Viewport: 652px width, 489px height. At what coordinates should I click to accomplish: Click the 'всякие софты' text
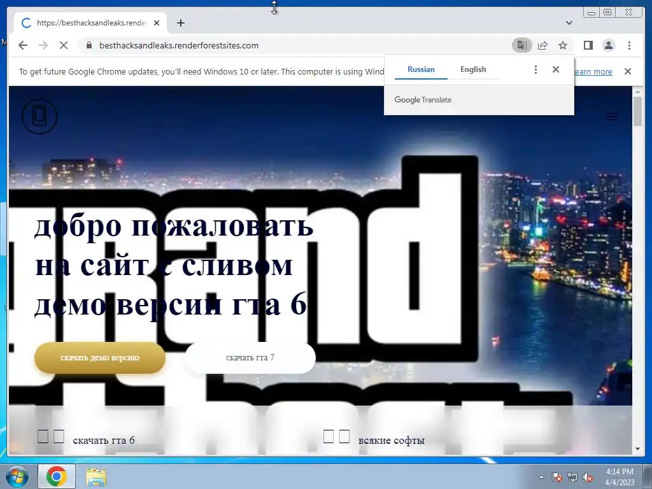392,441
